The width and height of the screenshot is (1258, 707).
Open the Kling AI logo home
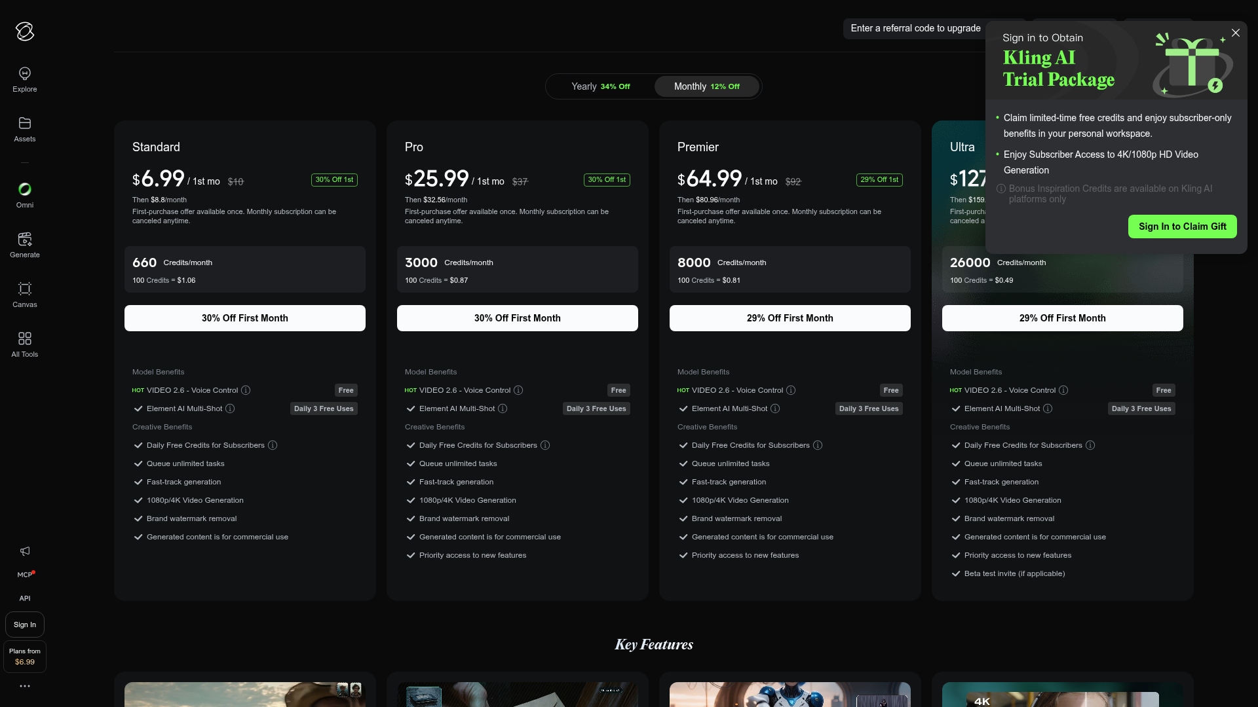[x=25, y=31]
